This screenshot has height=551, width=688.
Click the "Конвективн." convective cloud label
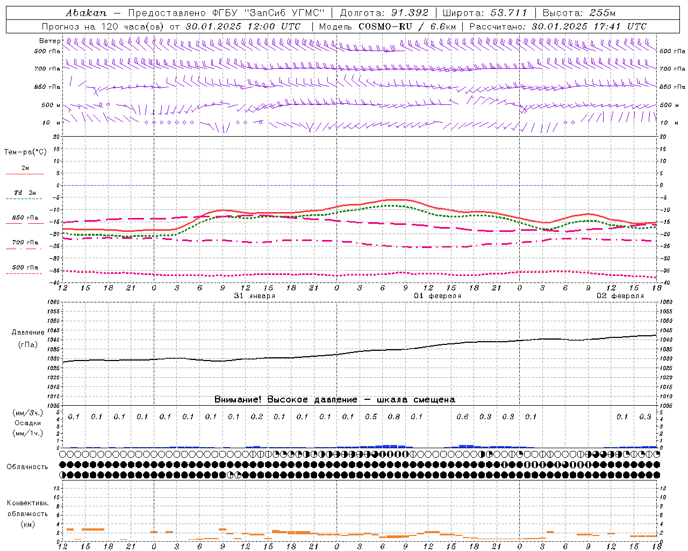tap(27, 503)
